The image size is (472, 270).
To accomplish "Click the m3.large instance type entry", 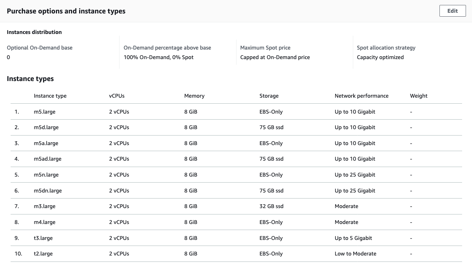I will point(45,206).
